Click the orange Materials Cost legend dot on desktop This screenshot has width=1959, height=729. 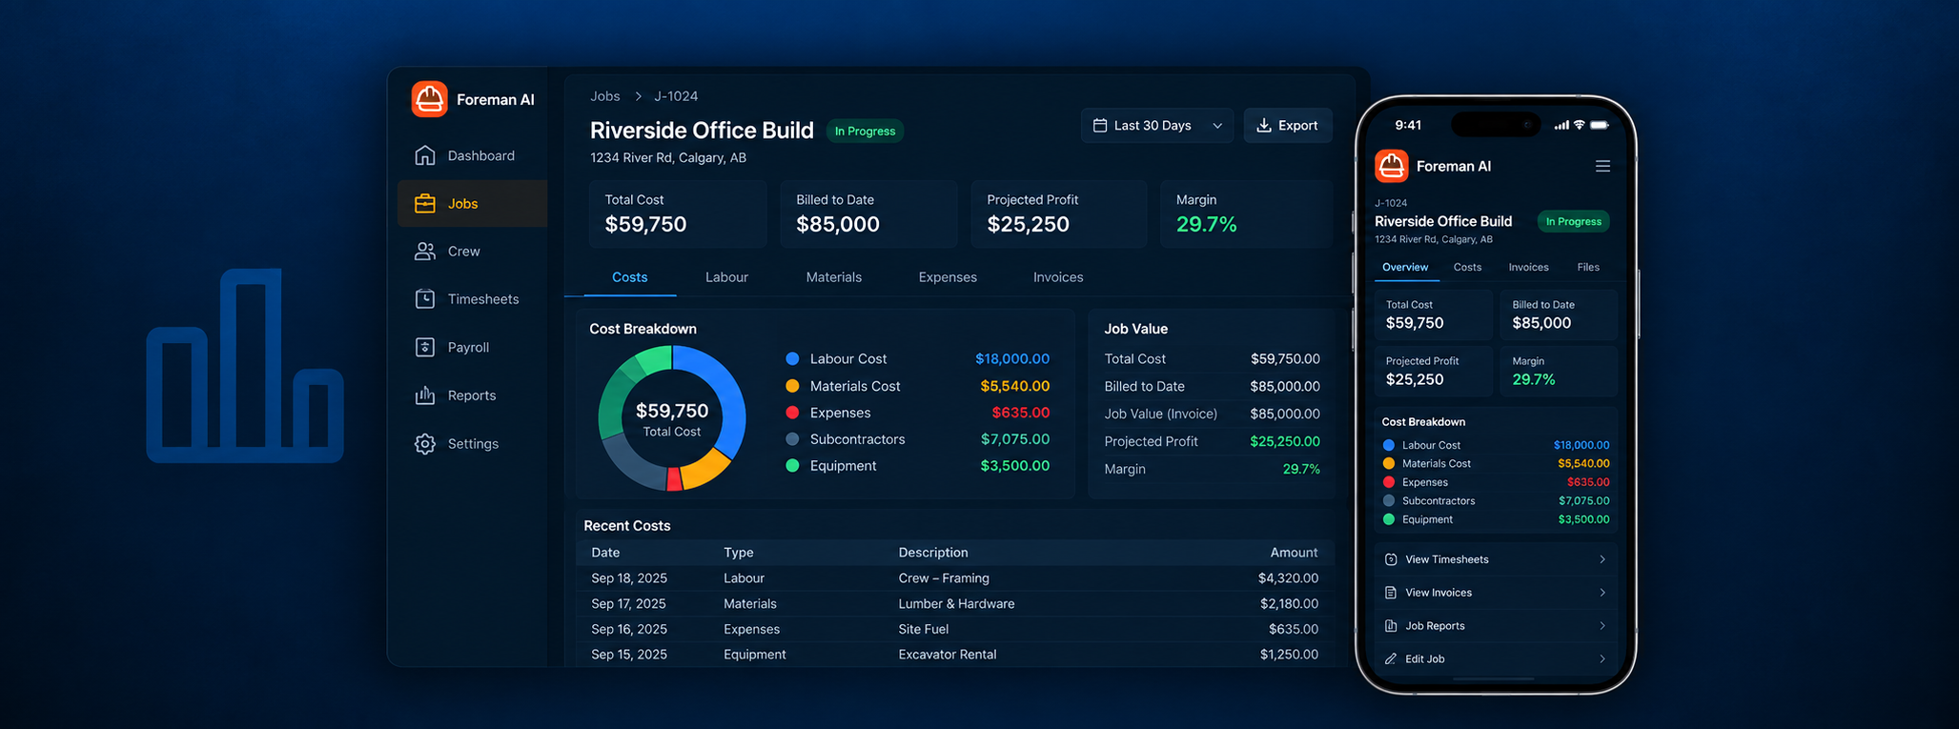792,386
